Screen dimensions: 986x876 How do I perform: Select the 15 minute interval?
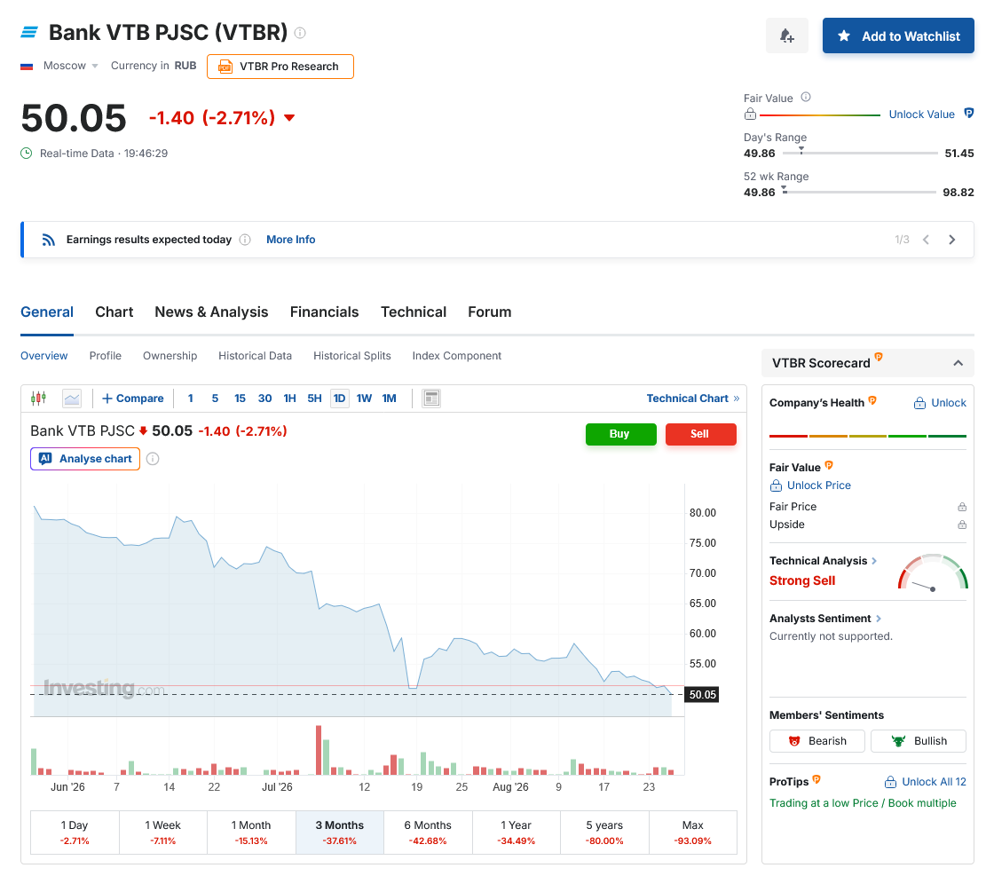[240, 399]
